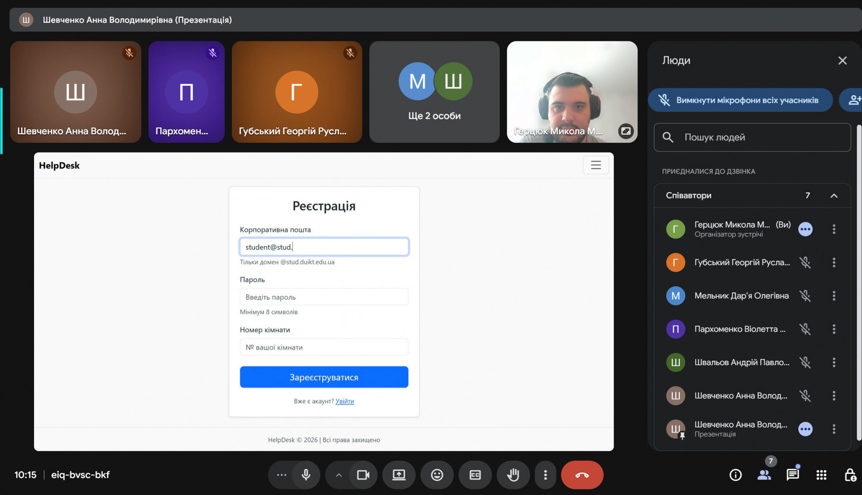Leave the call with red button

[582, 475]
